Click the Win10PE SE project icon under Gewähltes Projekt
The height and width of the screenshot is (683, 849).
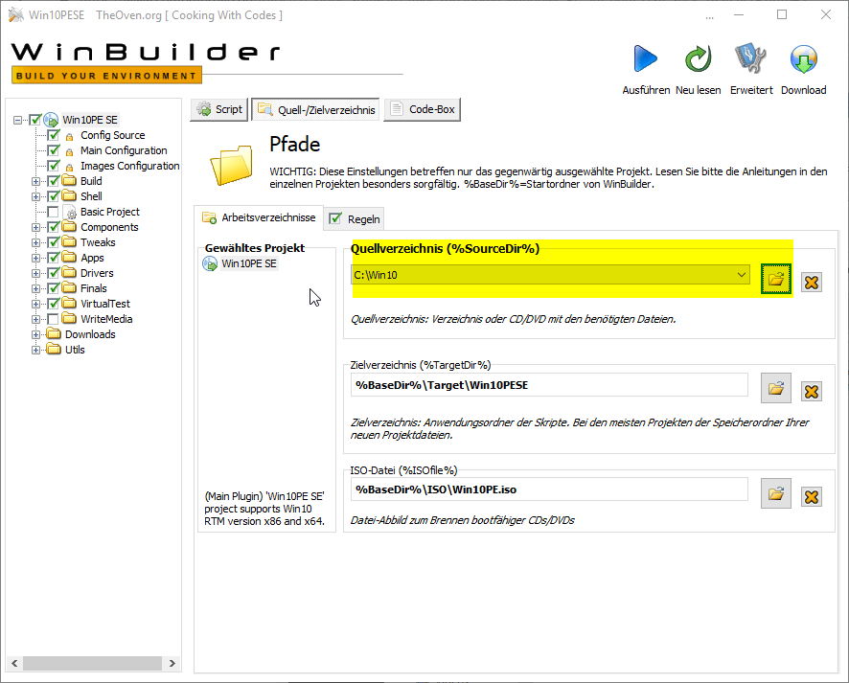coord(210,263)
